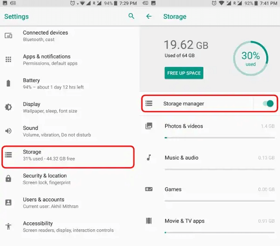Tap the image notification icon in left status bar
Viewport: 280px width, 246px height.
pyautogui.click(x=5, y=3)
